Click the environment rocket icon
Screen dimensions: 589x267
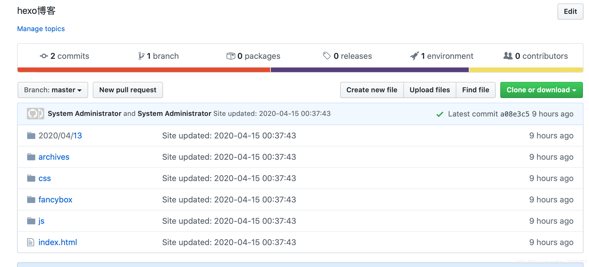click(414, 56)
